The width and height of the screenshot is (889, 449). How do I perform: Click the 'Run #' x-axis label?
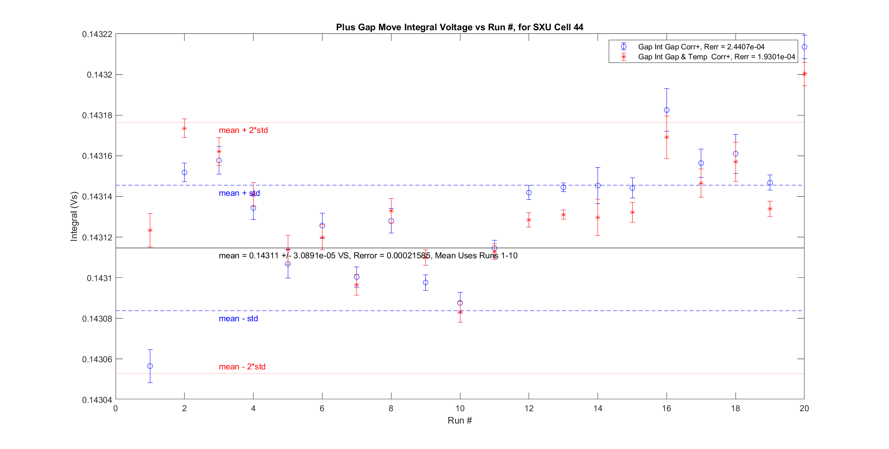pyautogui.click(x=459, y=420)
